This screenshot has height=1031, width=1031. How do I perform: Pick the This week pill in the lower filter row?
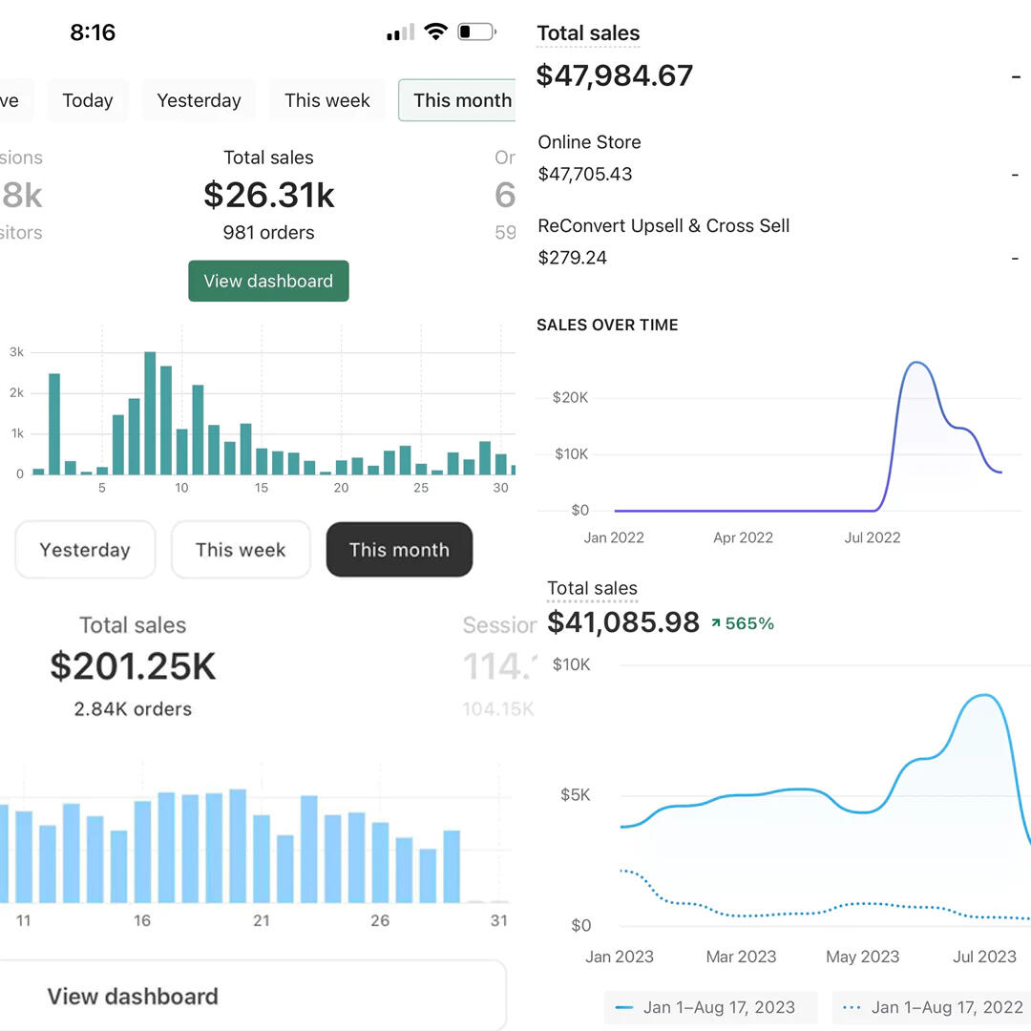pyautogui.click(x=241, y=550)
